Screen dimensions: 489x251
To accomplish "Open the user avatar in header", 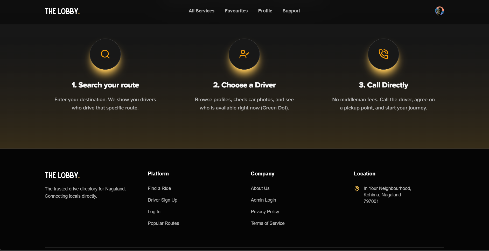I will click(439, 11).
